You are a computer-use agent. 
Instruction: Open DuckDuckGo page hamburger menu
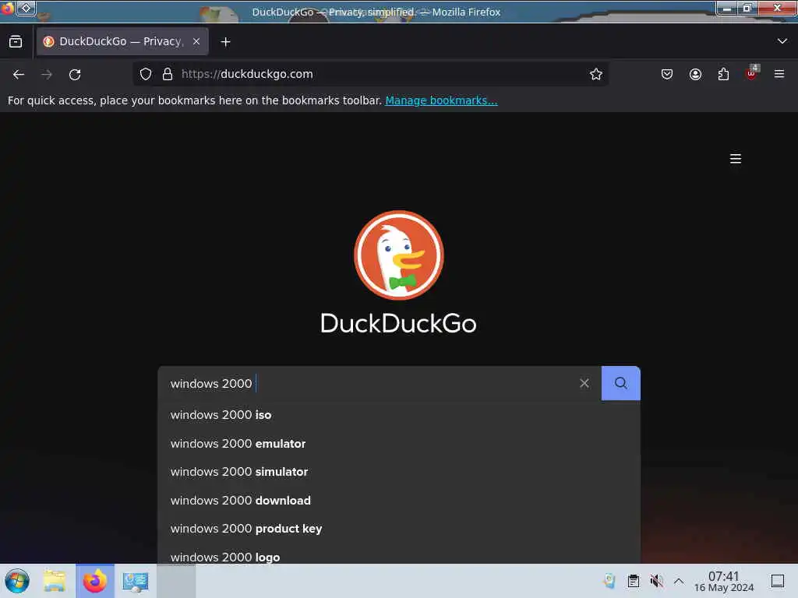[x=736, y=159]
